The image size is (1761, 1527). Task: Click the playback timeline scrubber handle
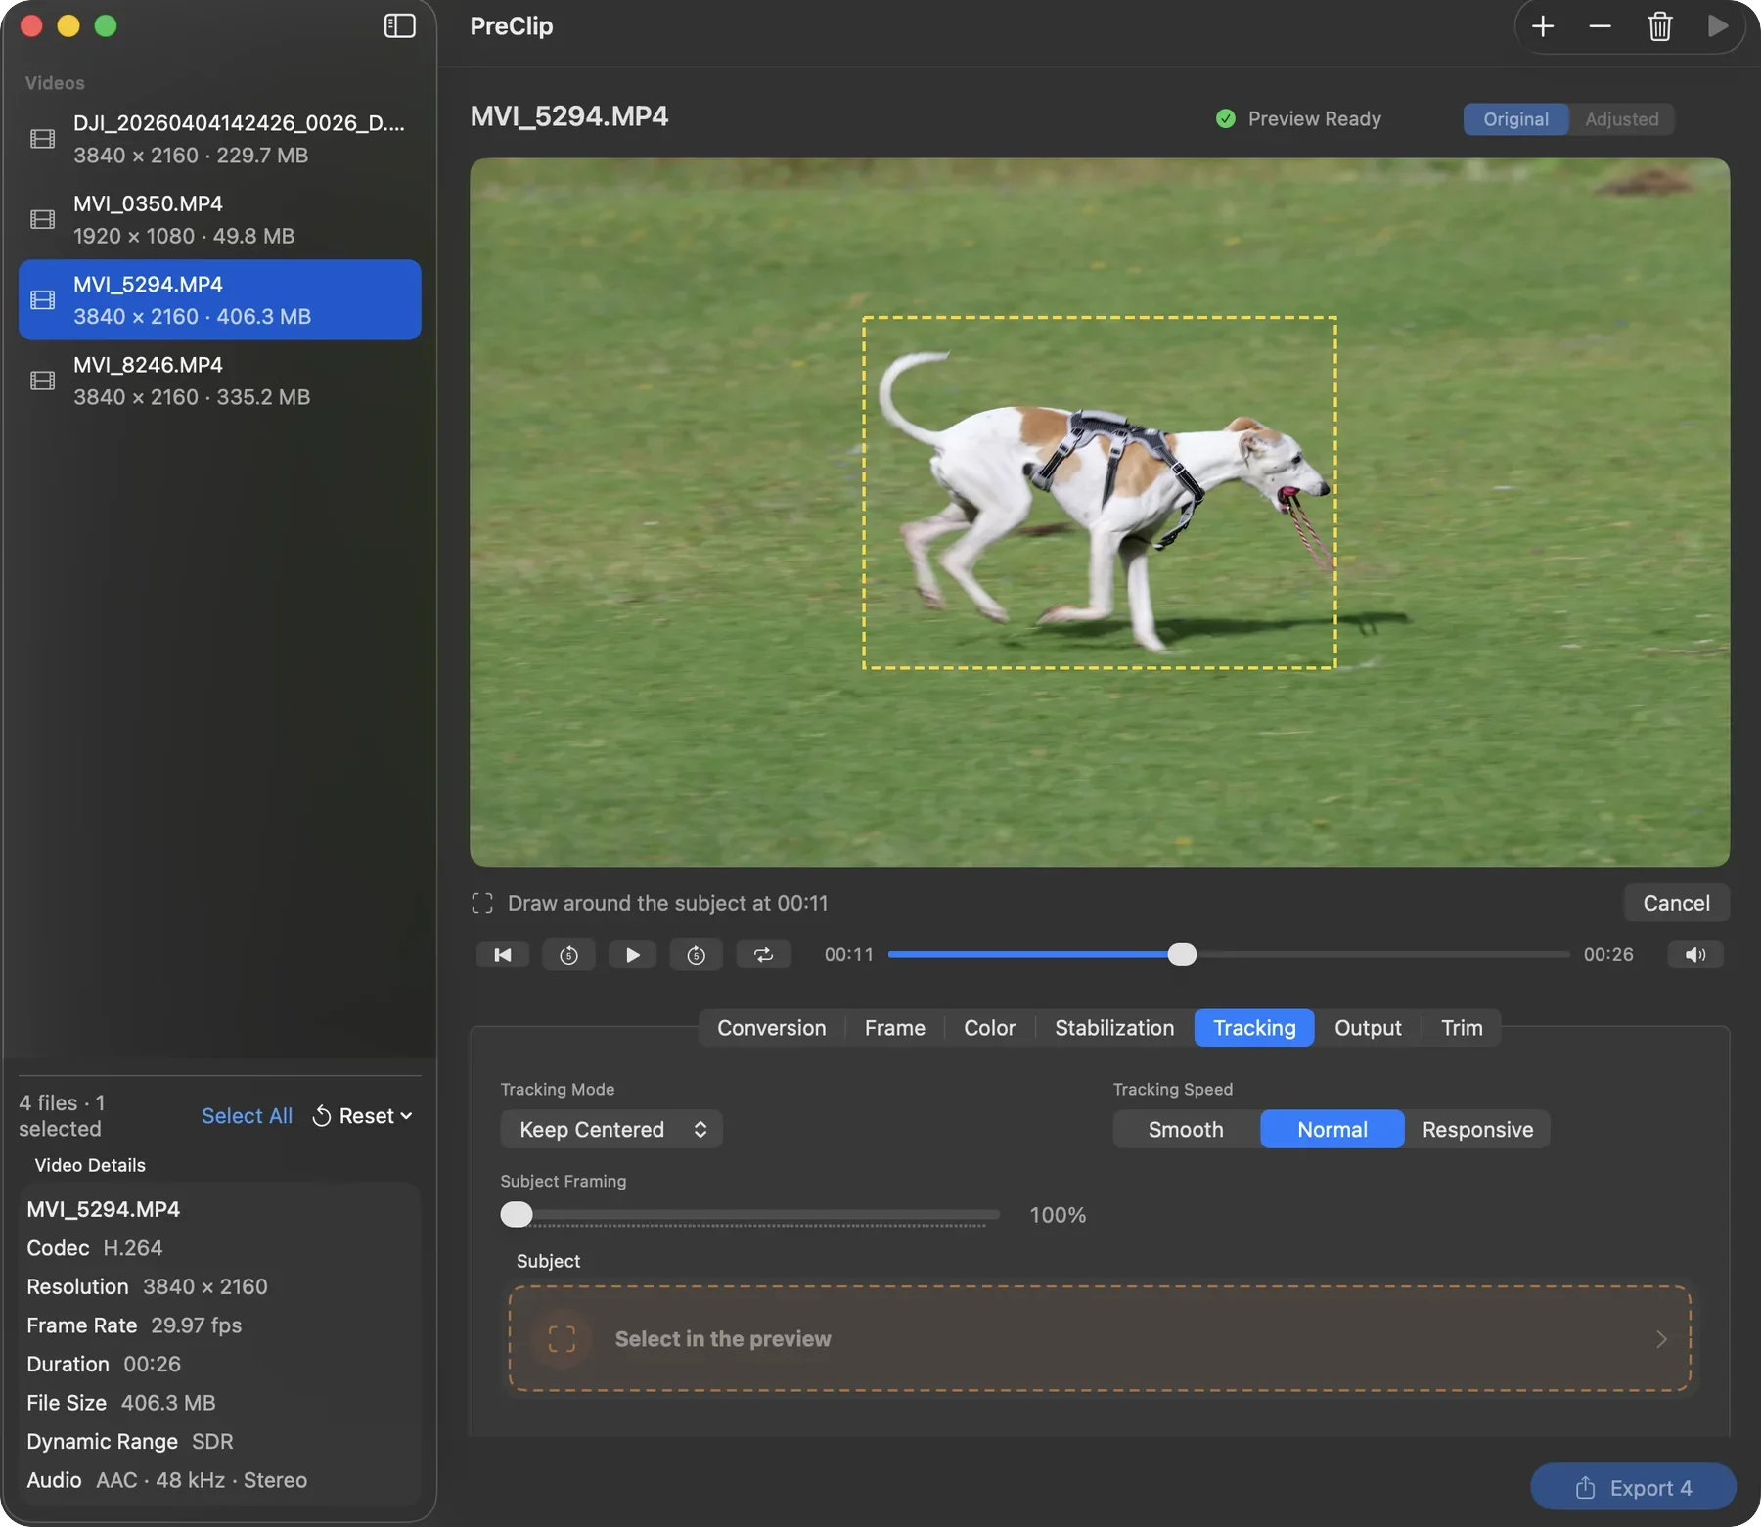pos(1182,955)
